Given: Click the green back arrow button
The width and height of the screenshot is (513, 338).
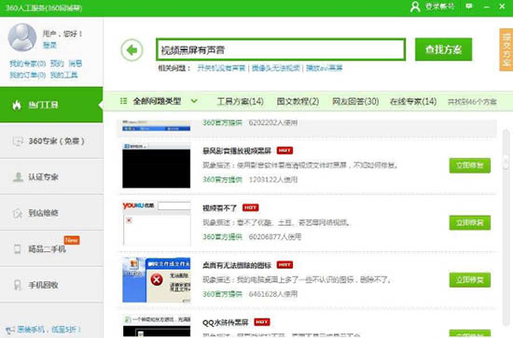Looking at the screenshot, I should (x=132, y=50).
